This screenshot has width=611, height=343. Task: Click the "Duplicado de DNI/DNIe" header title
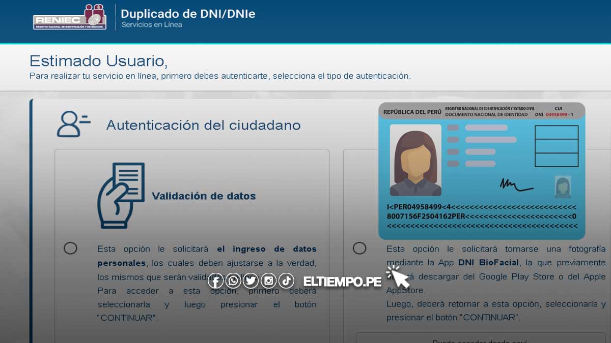(188, 14)
